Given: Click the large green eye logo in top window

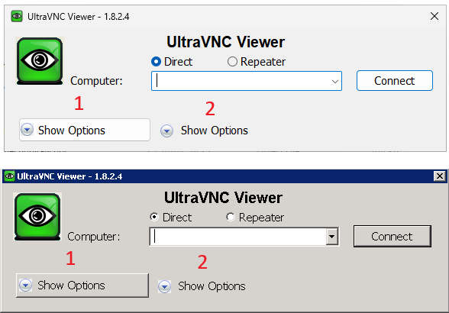Looking at the screenshot, I should pos(40,61).
